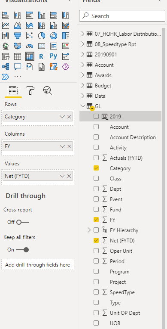Choose the Donut chart visual
Image resolution: width=167 pixels, height=329 pixels.
(x=54, y=36)
